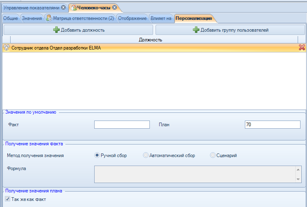This screenshot has width=307, height=207.
Task: Click the Матрица ответственности tab icon
Action: pos(49,18)
